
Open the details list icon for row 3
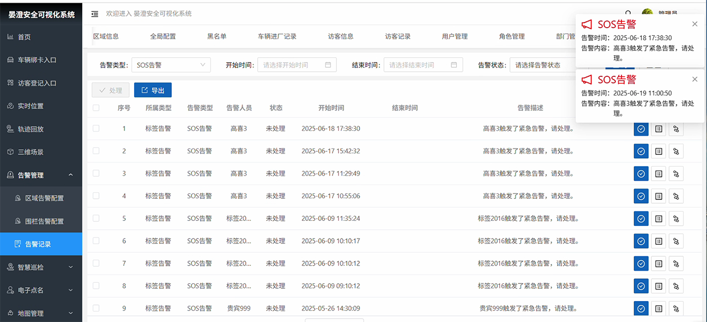click(658, 173)
